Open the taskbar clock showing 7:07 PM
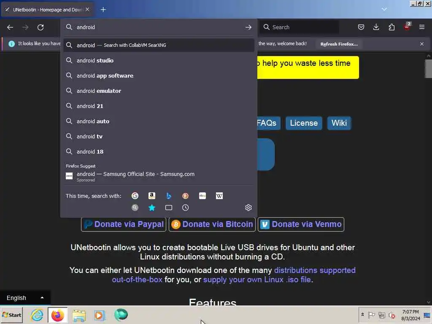Image resolution: width=432 pixels, height=324 pixels. [x=410, y=315]
